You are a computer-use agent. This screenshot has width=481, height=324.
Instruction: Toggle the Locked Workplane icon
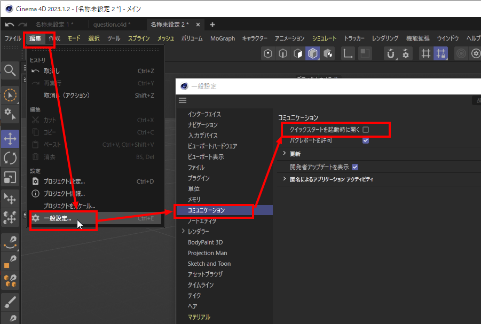[x=441, y=54]
